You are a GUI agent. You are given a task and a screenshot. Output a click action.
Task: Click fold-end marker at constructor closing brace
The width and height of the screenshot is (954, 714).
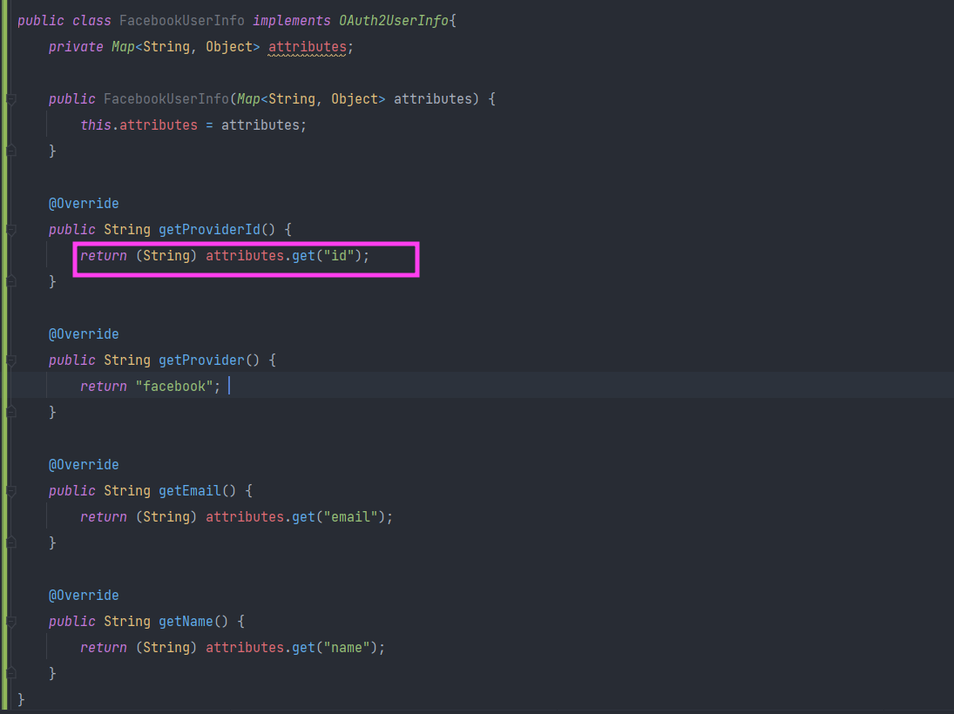pos(11,151)
